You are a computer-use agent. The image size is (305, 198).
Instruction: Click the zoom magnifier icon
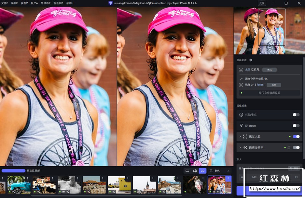click(x=211, y=171)
